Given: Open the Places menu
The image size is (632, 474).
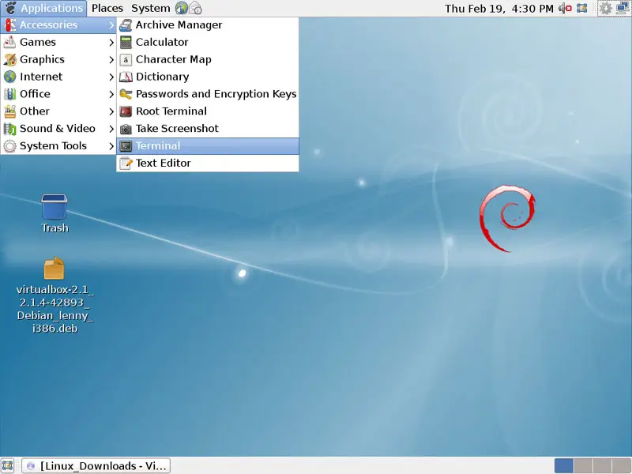Looking at the screenshot, I should [x=107, y=8].
